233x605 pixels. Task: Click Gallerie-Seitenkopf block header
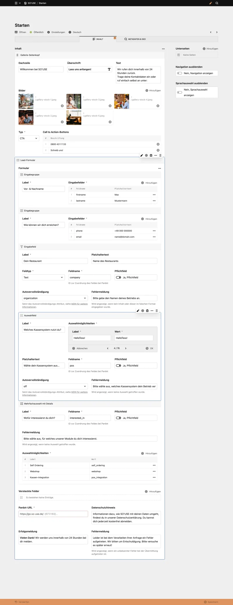[90, 55]
